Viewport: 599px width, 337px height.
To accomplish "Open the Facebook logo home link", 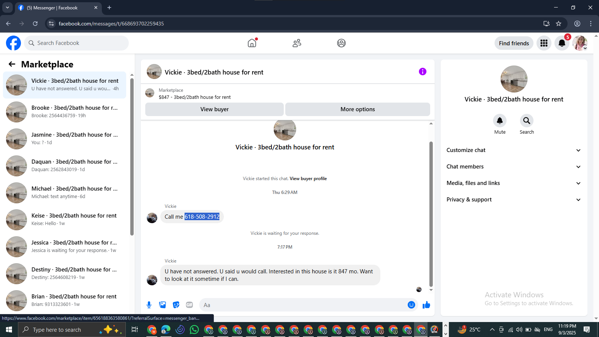I will tap(13, 43).
